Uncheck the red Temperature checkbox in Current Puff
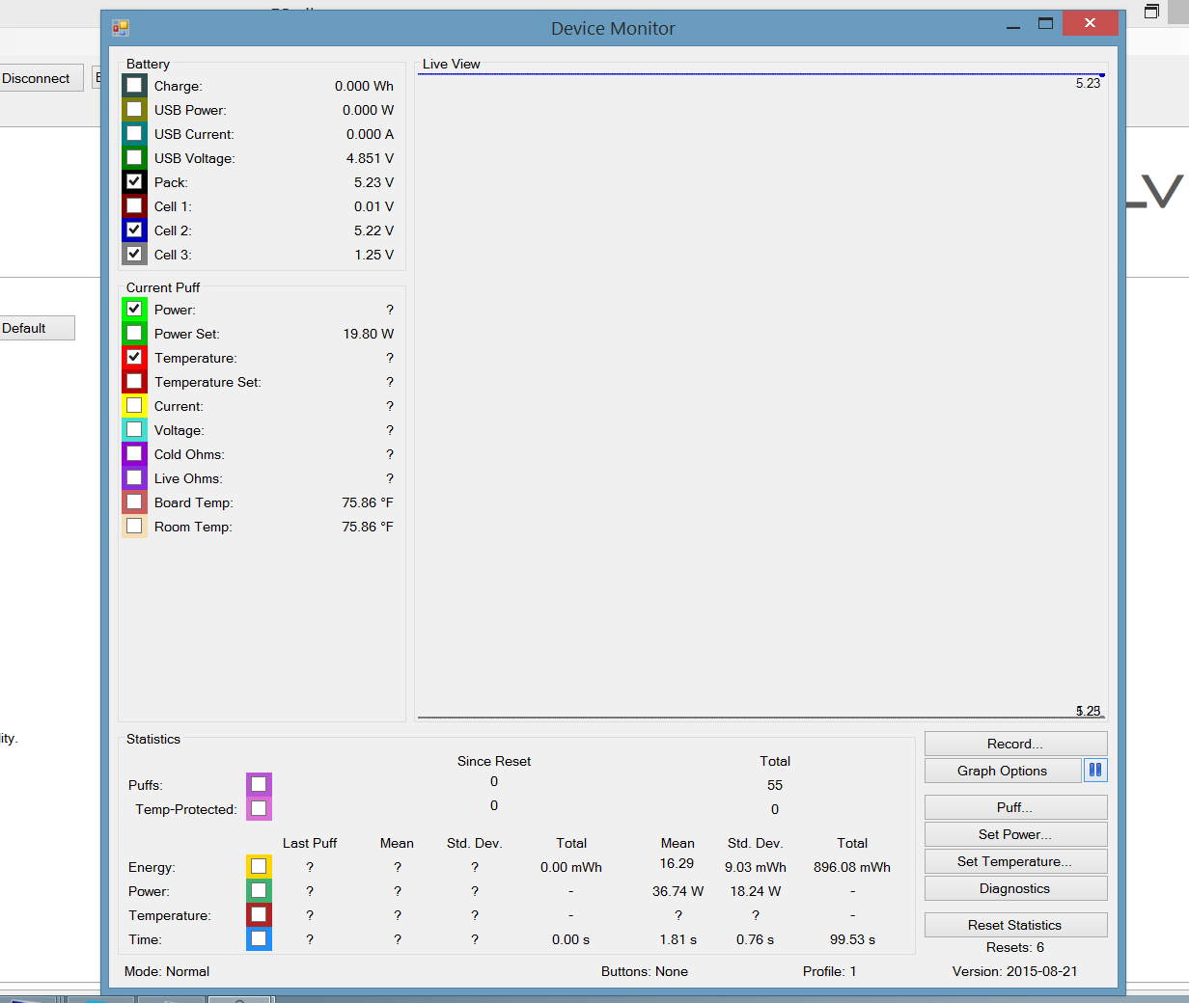This screenshot has width=1189, height=1003. (134, 357)
